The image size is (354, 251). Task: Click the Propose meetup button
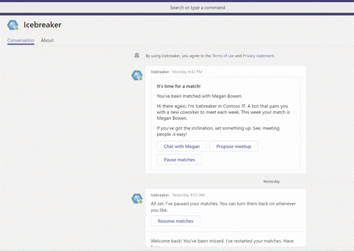point(234,146)
